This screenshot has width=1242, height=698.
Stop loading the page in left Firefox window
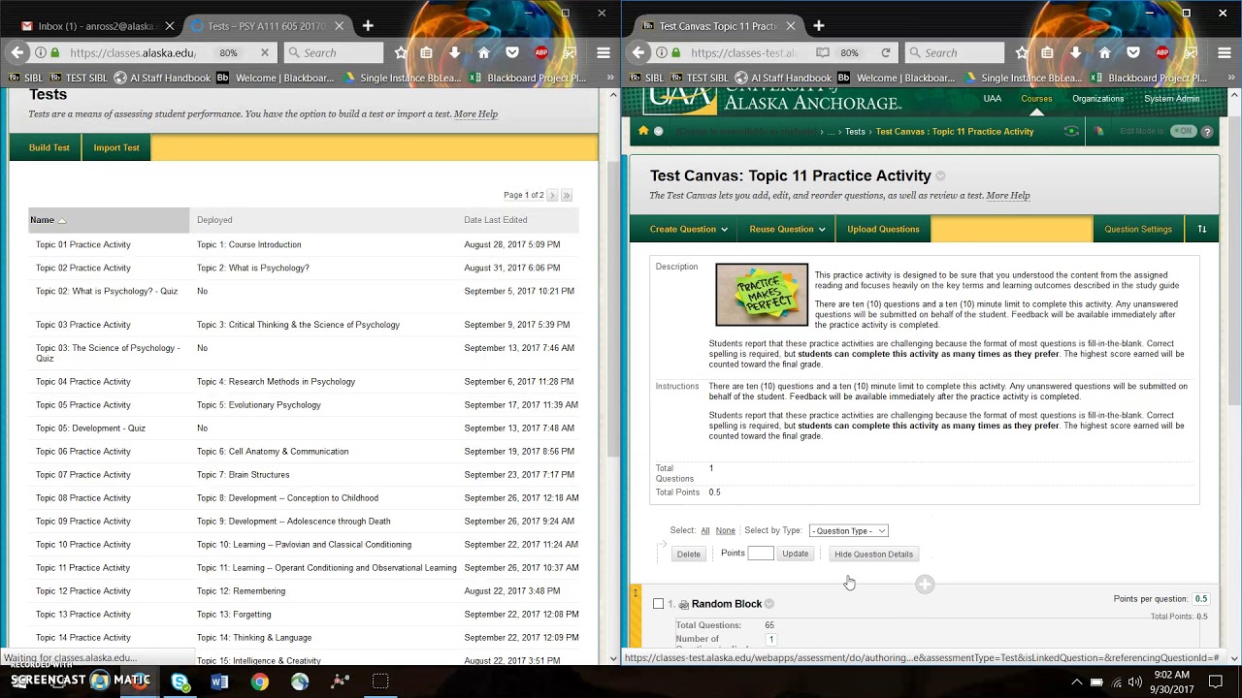tap(264, 52)
